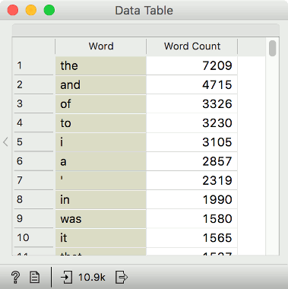Open the report document icon
This screenshot has width=288, height=289.
tap(35, 277)
